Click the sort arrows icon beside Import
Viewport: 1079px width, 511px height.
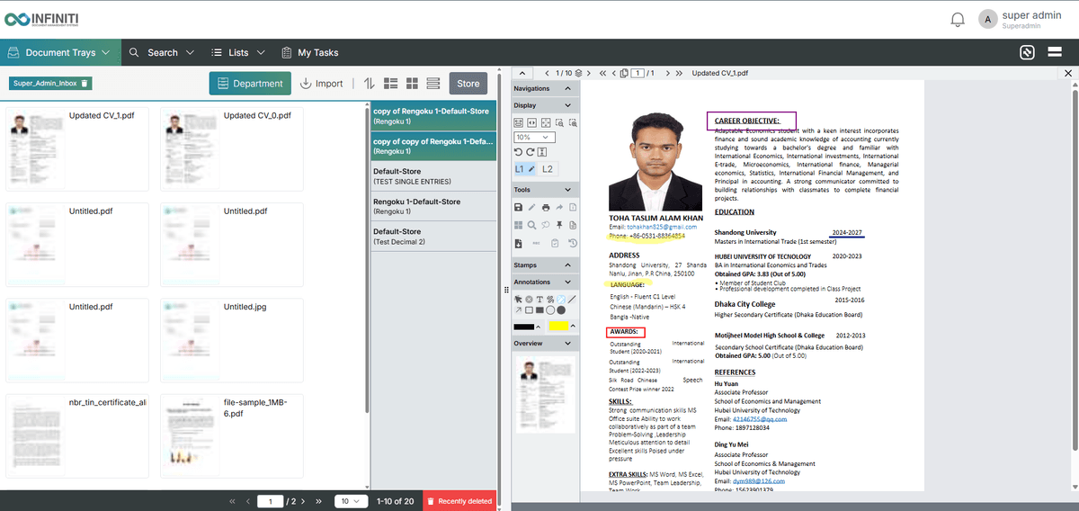pyautogui.click(x=369, y=84)
